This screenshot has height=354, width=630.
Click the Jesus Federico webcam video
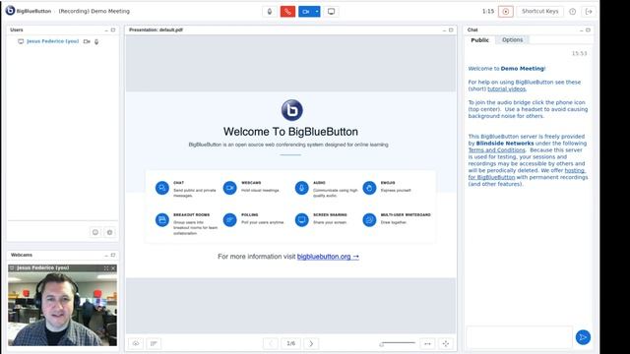[62, 309]
